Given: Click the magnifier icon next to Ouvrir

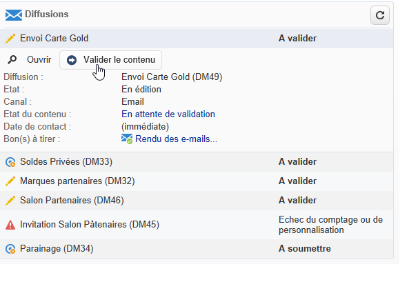Looking at the screenshot, I should pyautogui.click(x=11, y=60).
